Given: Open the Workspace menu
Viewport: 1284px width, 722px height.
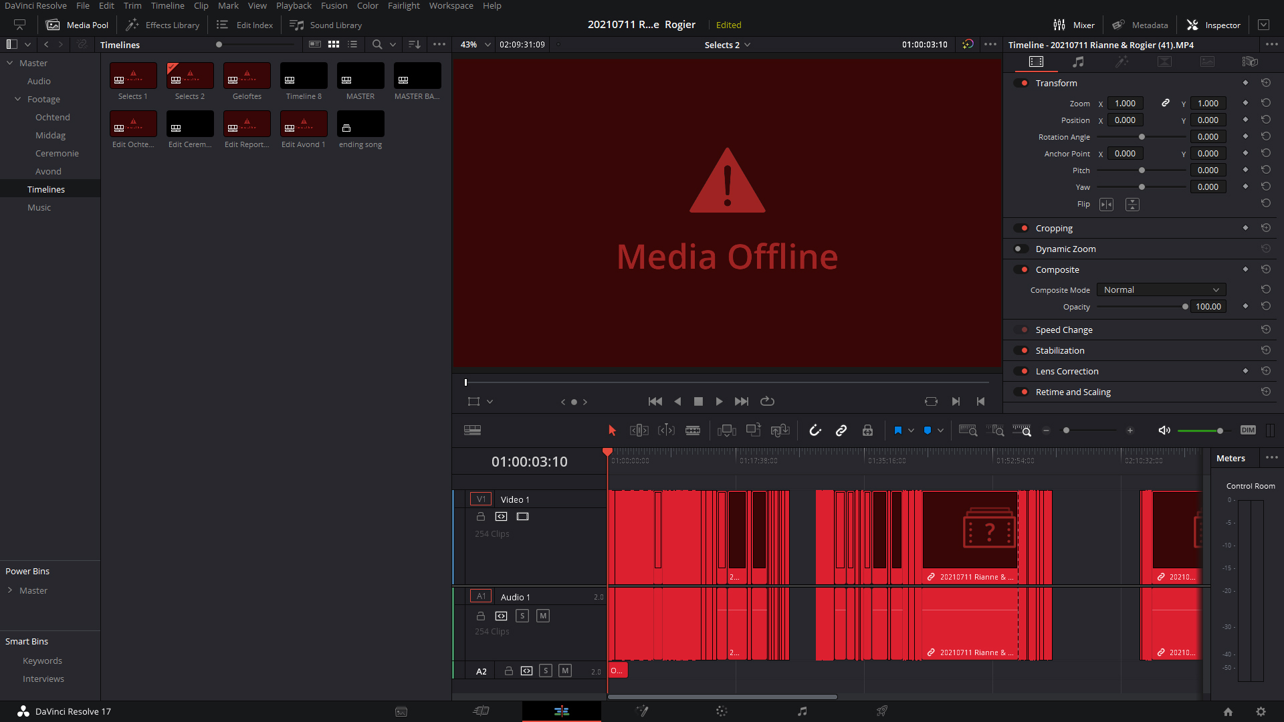Looking at the screenshot, I should click(x=451, y=5).
